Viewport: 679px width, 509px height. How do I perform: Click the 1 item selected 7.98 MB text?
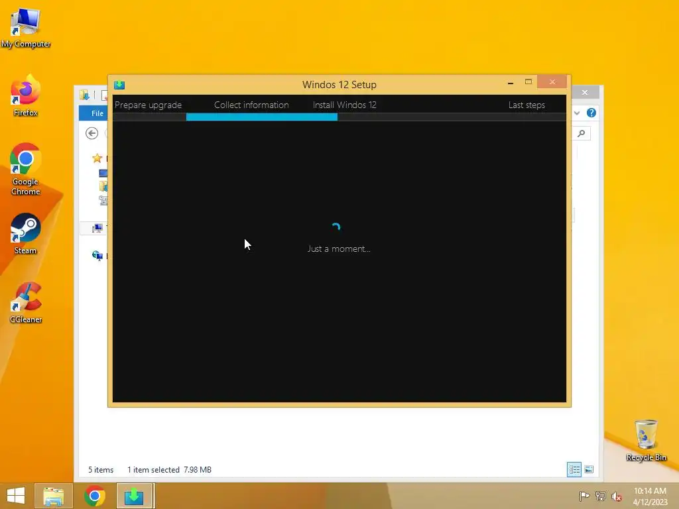click(x=169, y=470)
